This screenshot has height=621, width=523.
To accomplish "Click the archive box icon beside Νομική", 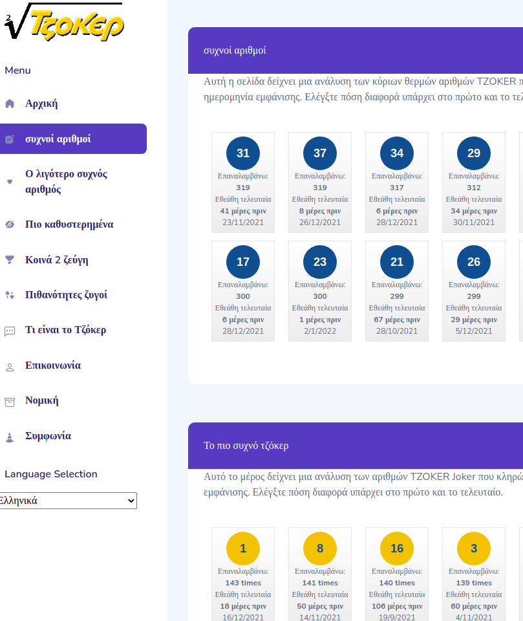I will (x=10, y=402).
